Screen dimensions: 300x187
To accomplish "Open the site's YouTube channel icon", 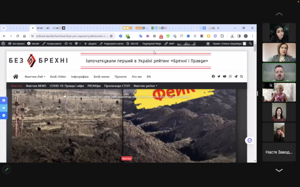I will click(225, 77).
